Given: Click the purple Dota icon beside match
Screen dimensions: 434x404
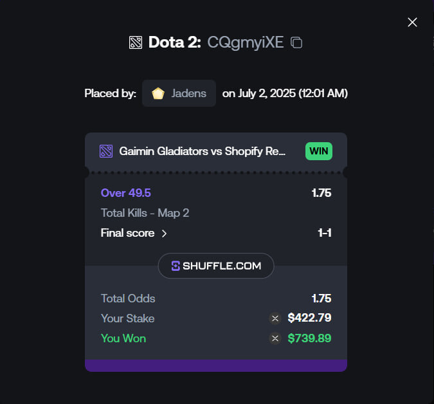Looking at the screenshot, I should click(106, 151).
